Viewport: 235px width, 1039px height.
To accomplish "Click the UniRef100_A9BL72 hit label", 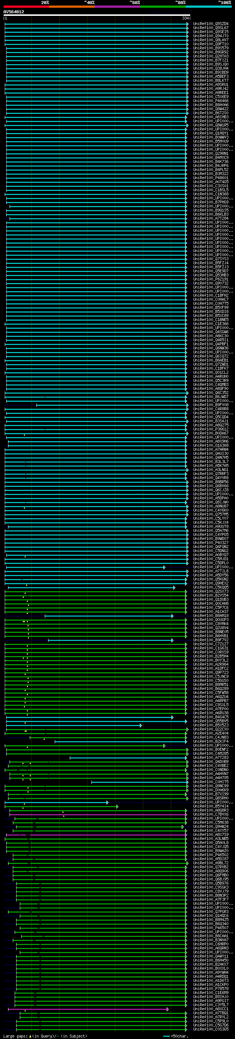I will click(210, 864).
